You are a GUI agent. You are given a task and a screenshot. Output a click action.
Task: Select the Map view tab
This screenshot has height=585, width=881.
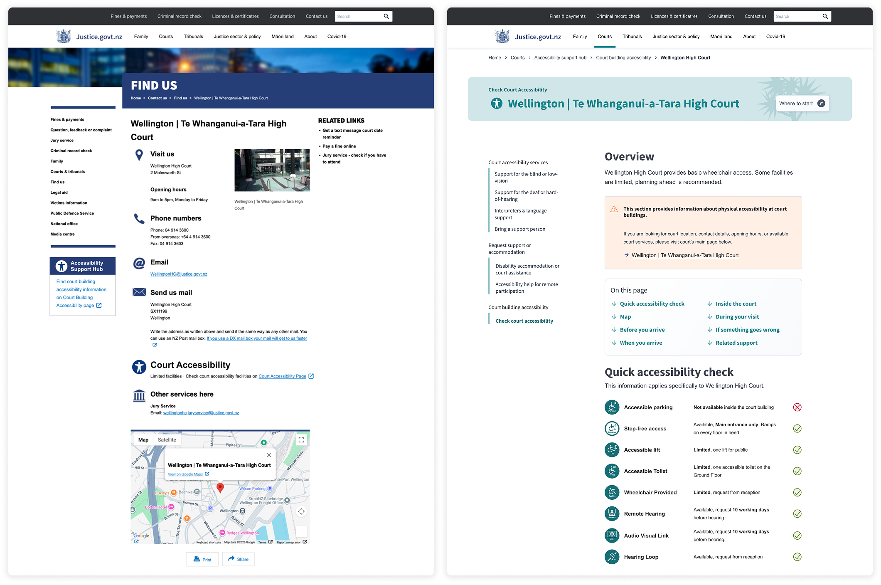click(x=143, y=439)
